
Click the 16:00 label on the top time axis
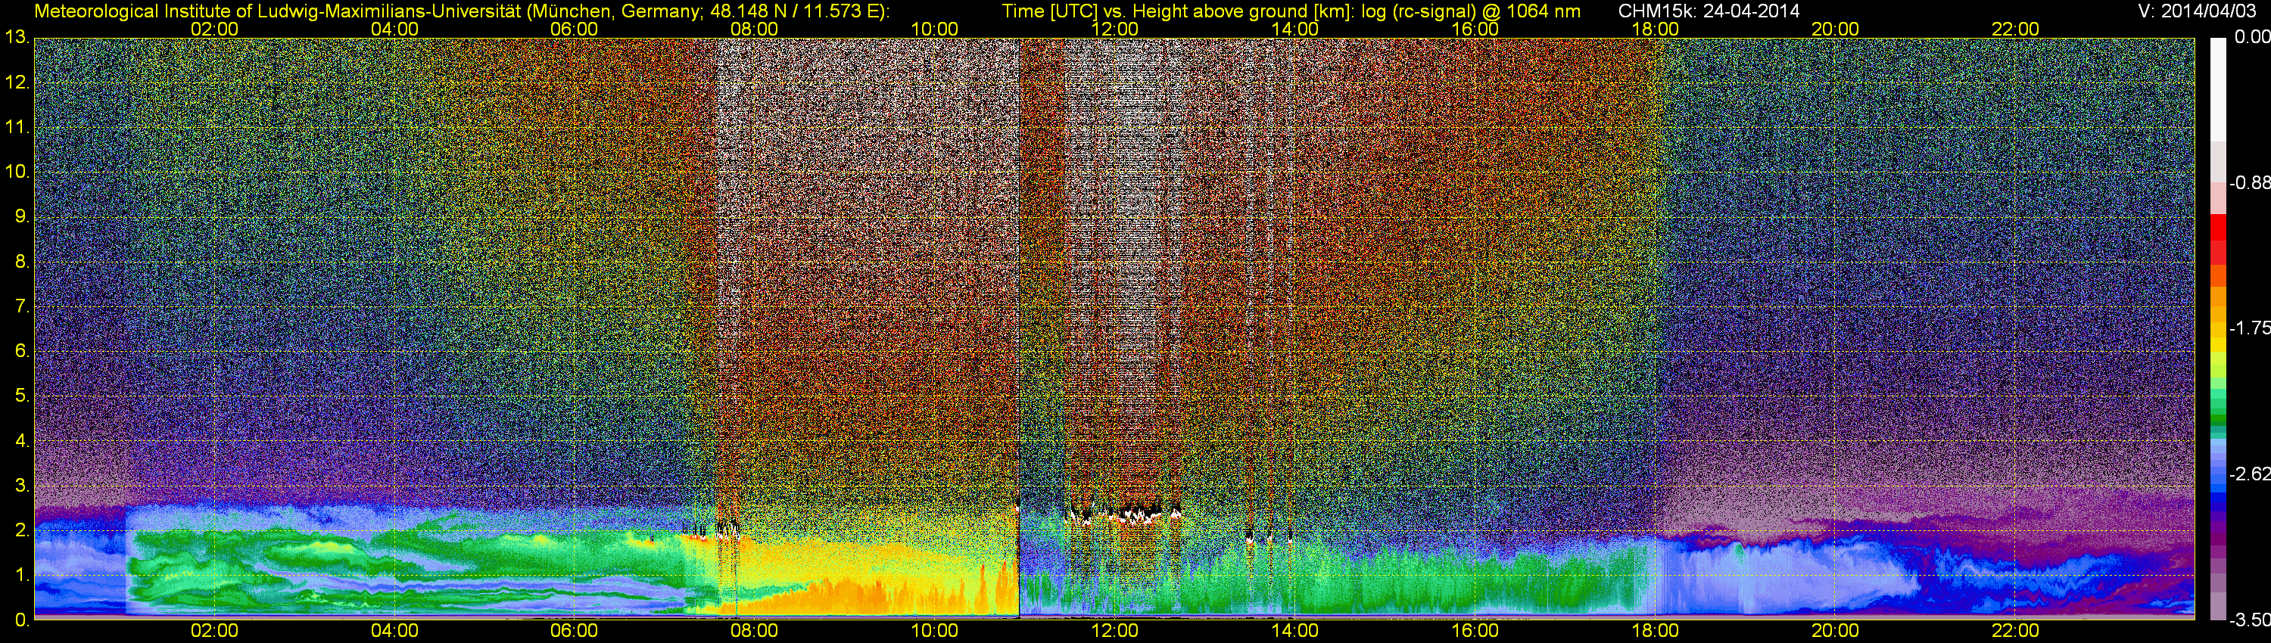tap(1475, 29)
